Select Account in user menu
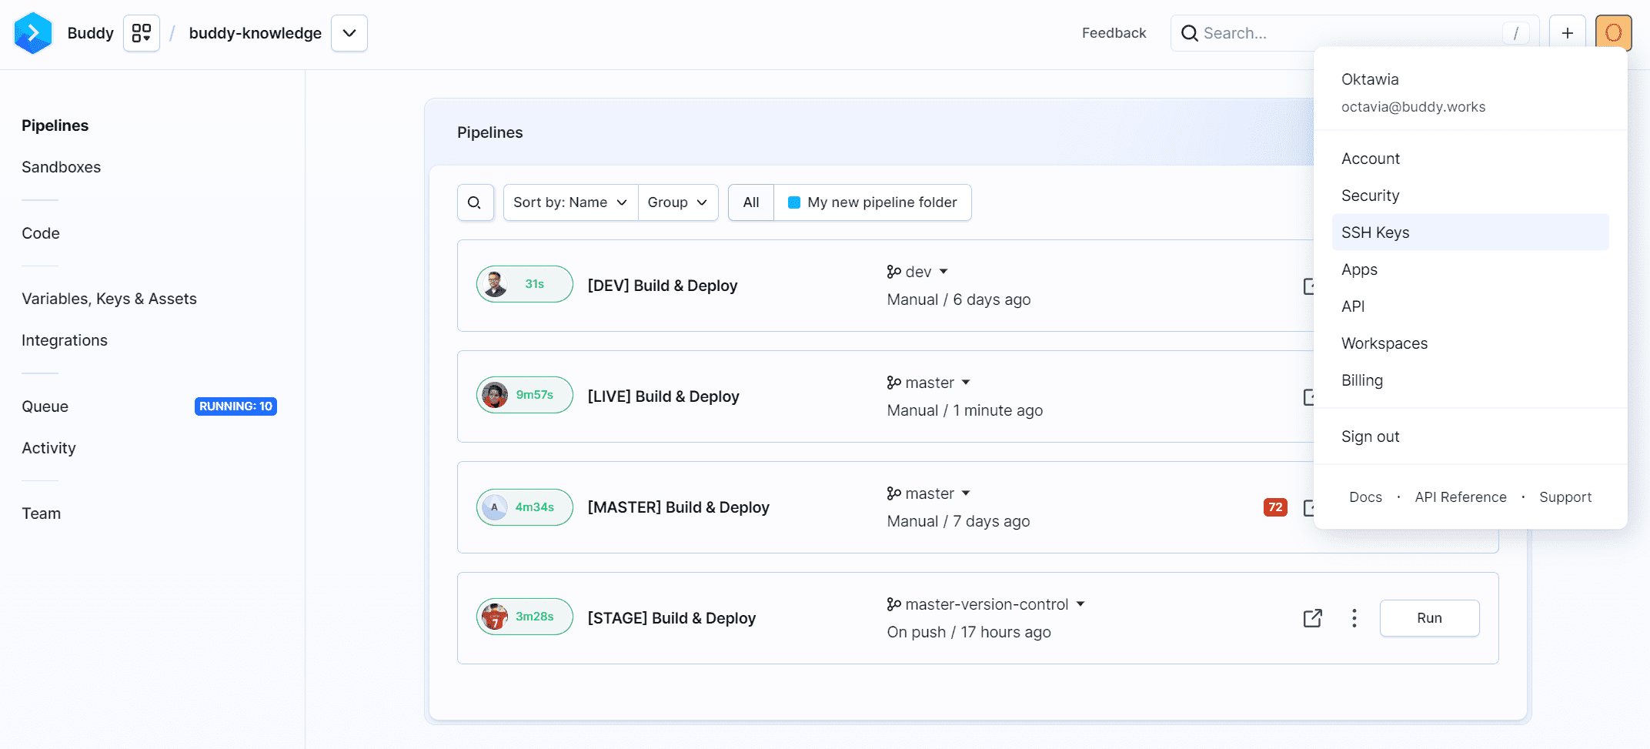Image resolution: width=1650 pixels, height=749 pixels. pos(1470,159)
